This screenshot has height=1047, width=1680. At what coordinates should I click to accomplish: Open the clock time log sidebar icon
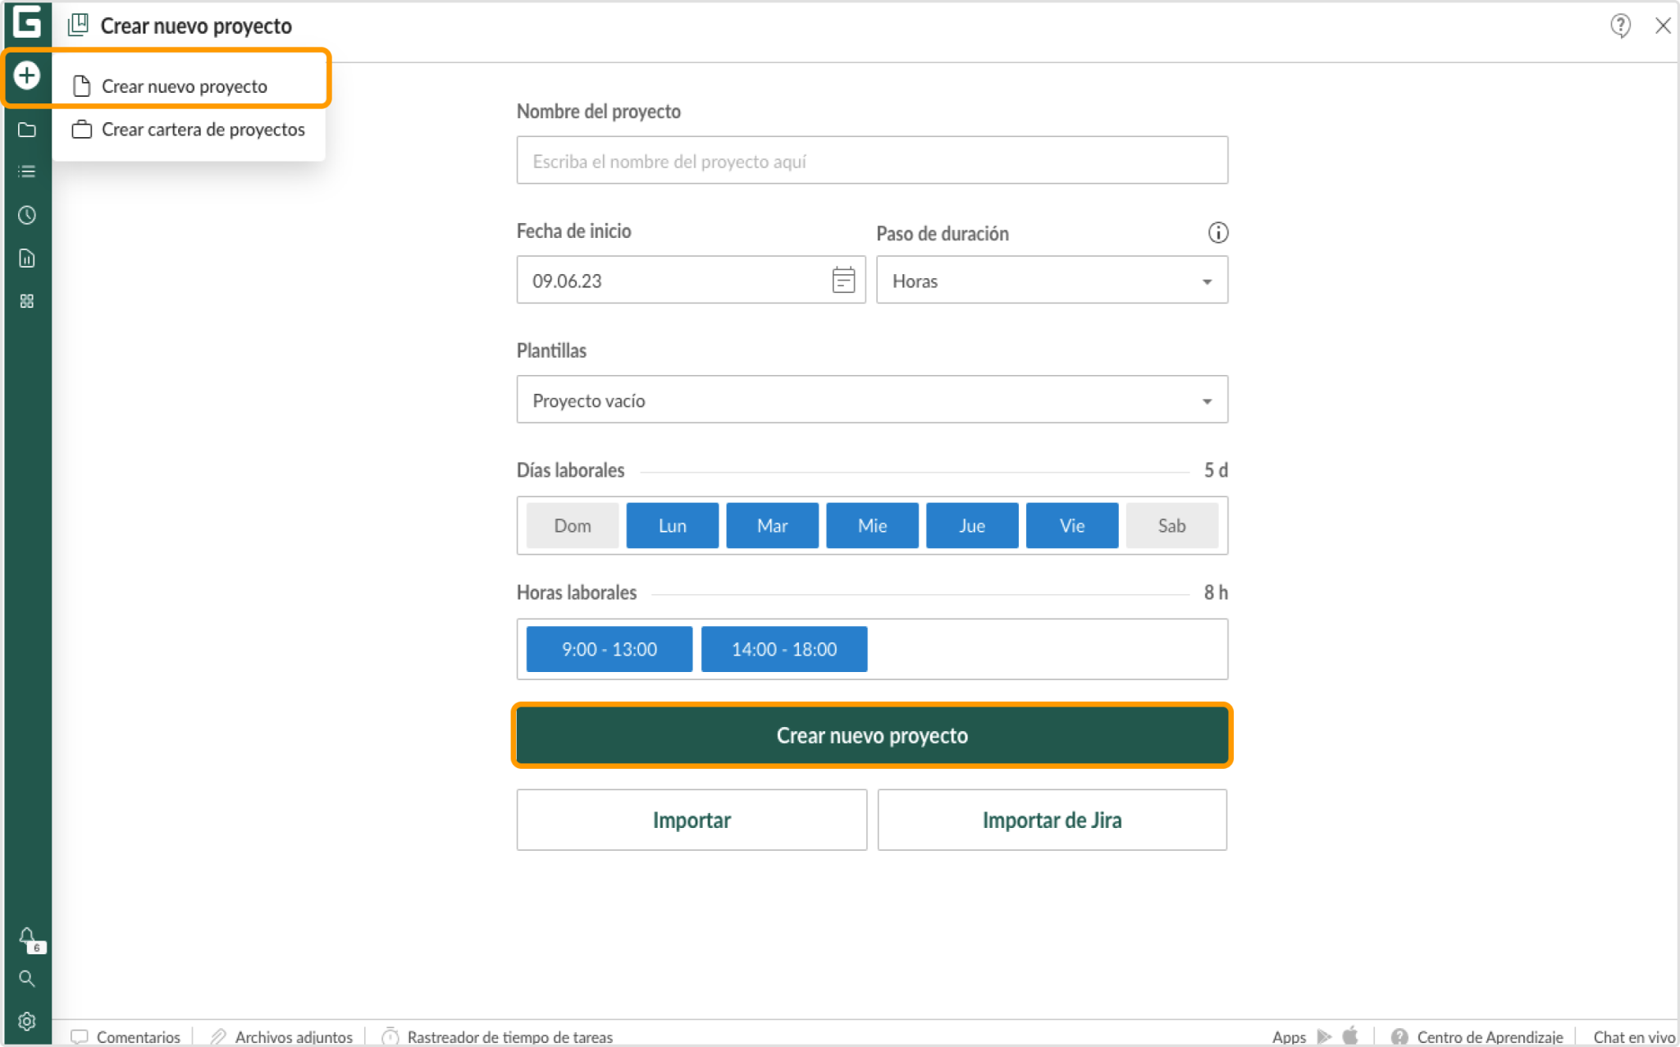(x=27, y=215)
